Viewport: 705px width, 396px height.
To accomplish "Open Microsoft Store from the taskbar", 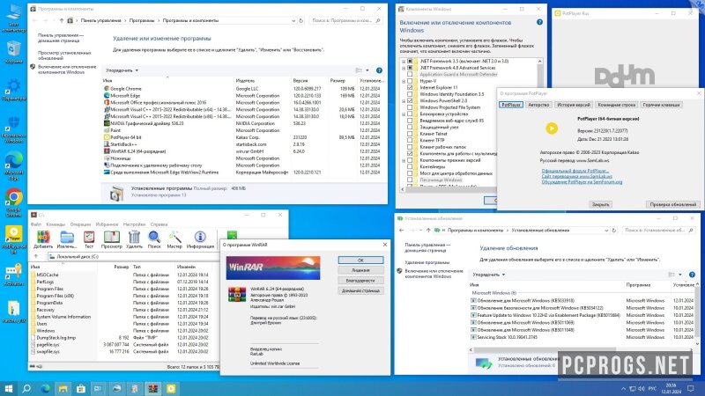I will (x=80, y=388).
